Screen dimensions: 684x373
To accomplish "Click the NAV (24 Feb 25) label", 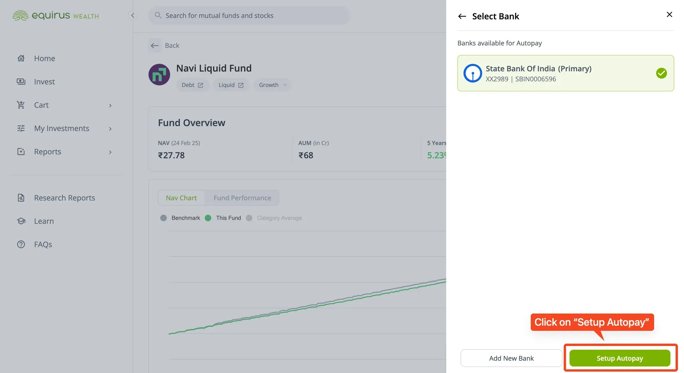I will coord(179,143).
